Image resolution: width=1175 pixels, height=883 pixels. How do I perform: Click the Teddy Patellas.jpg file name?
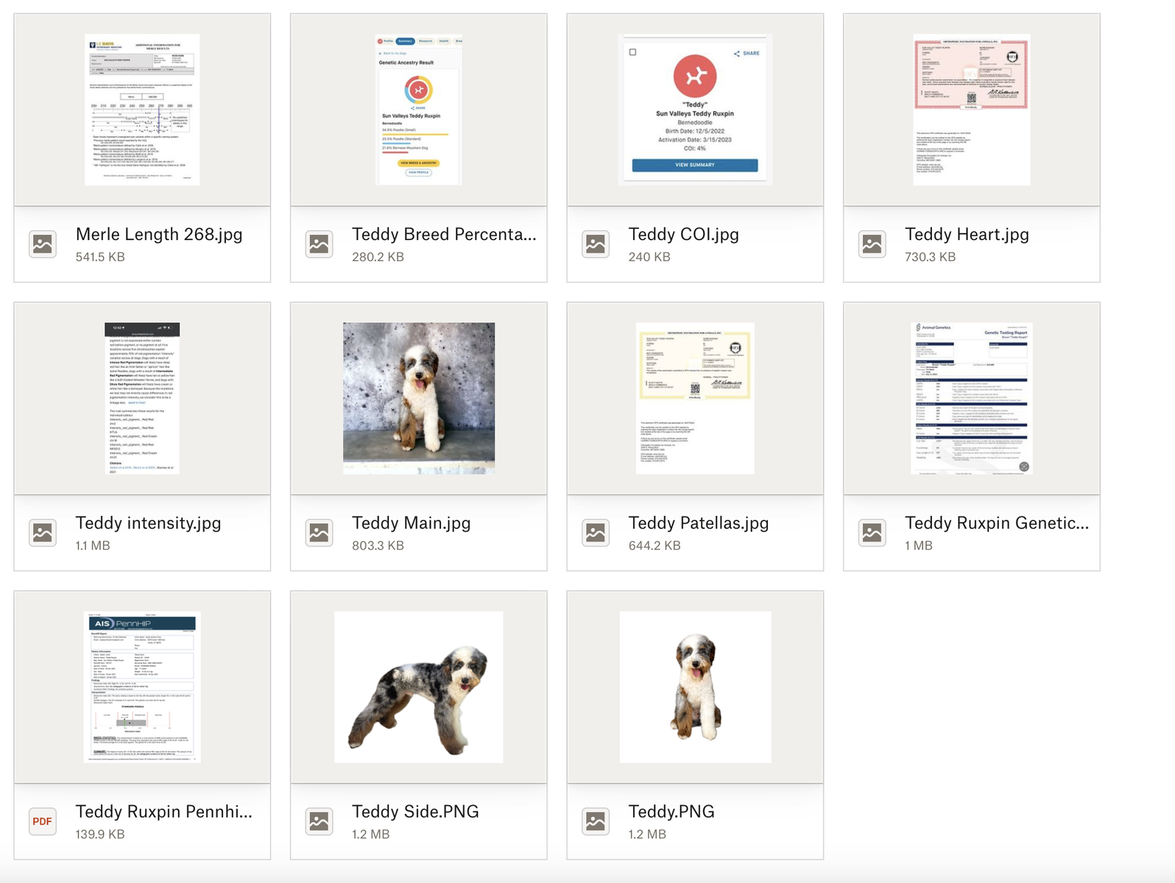coord(698,523)
